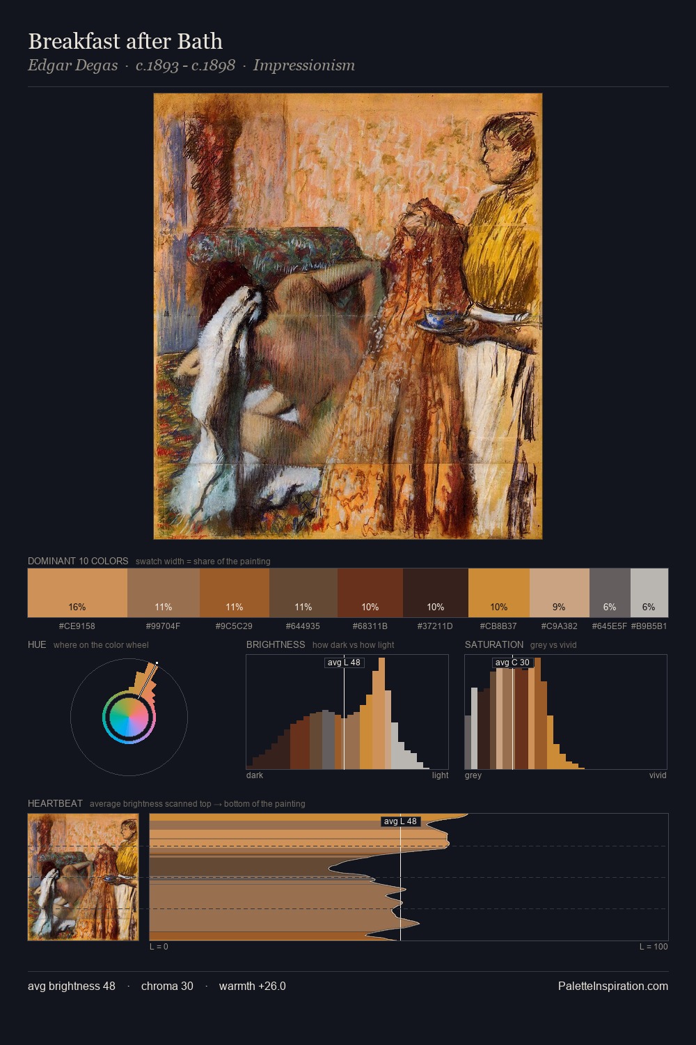The width and height of the screenshot is (696, 1045).
Task: Click hex code '#644935' text
Action: point(303,626)
